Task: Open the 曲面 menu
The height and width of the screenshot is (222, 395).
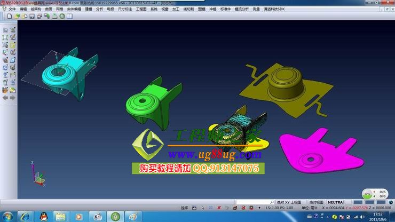Action: 49,9
